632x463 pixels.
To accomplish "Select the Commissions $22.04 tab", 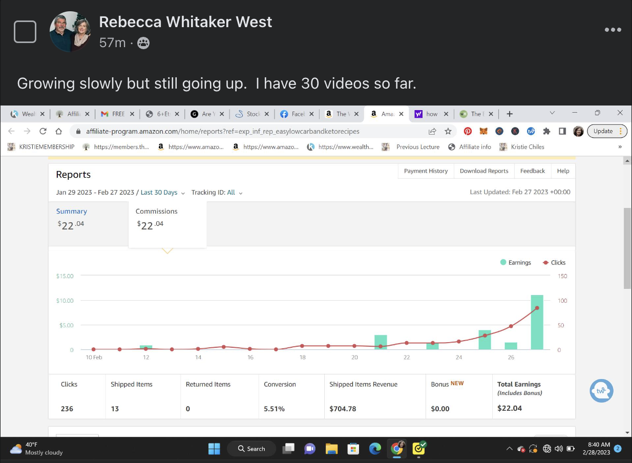I will (167, 224).
